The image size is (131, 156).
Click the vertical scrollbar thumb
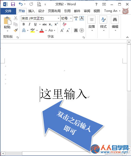click(x=129, y=68)
